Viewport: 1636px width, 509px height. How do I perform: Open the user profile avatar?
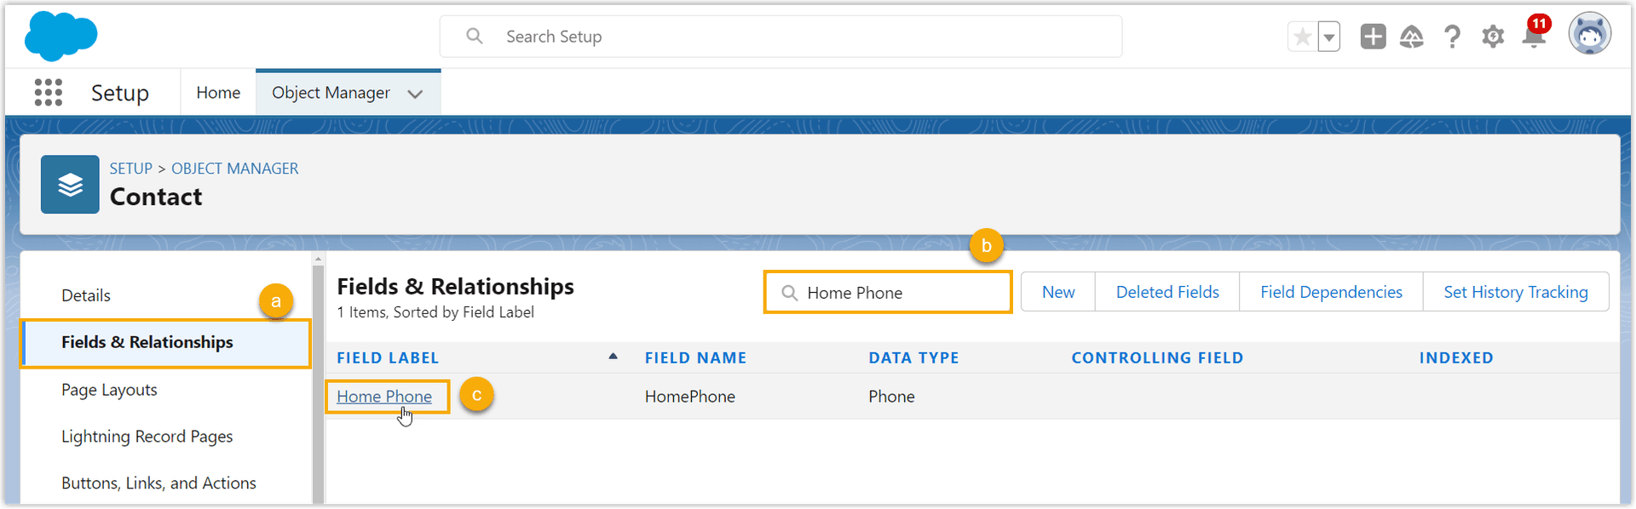[1589, 36]
